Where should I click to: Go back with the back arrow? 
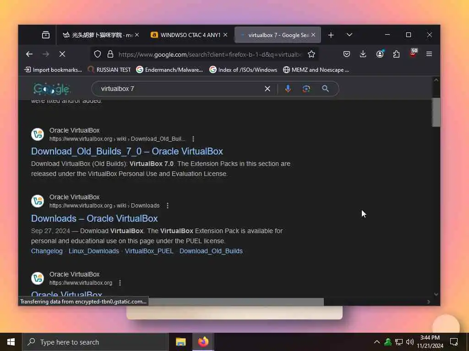[x=29, y=54]
